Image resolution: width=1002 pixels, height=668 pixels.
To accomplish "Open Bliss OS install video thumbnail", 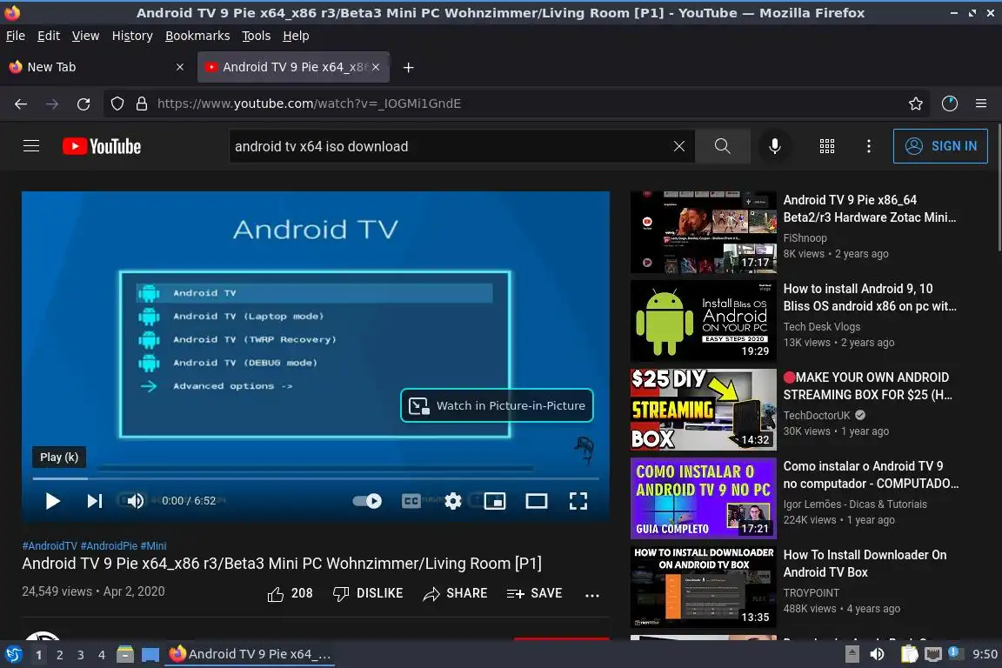I will (703, 321).
